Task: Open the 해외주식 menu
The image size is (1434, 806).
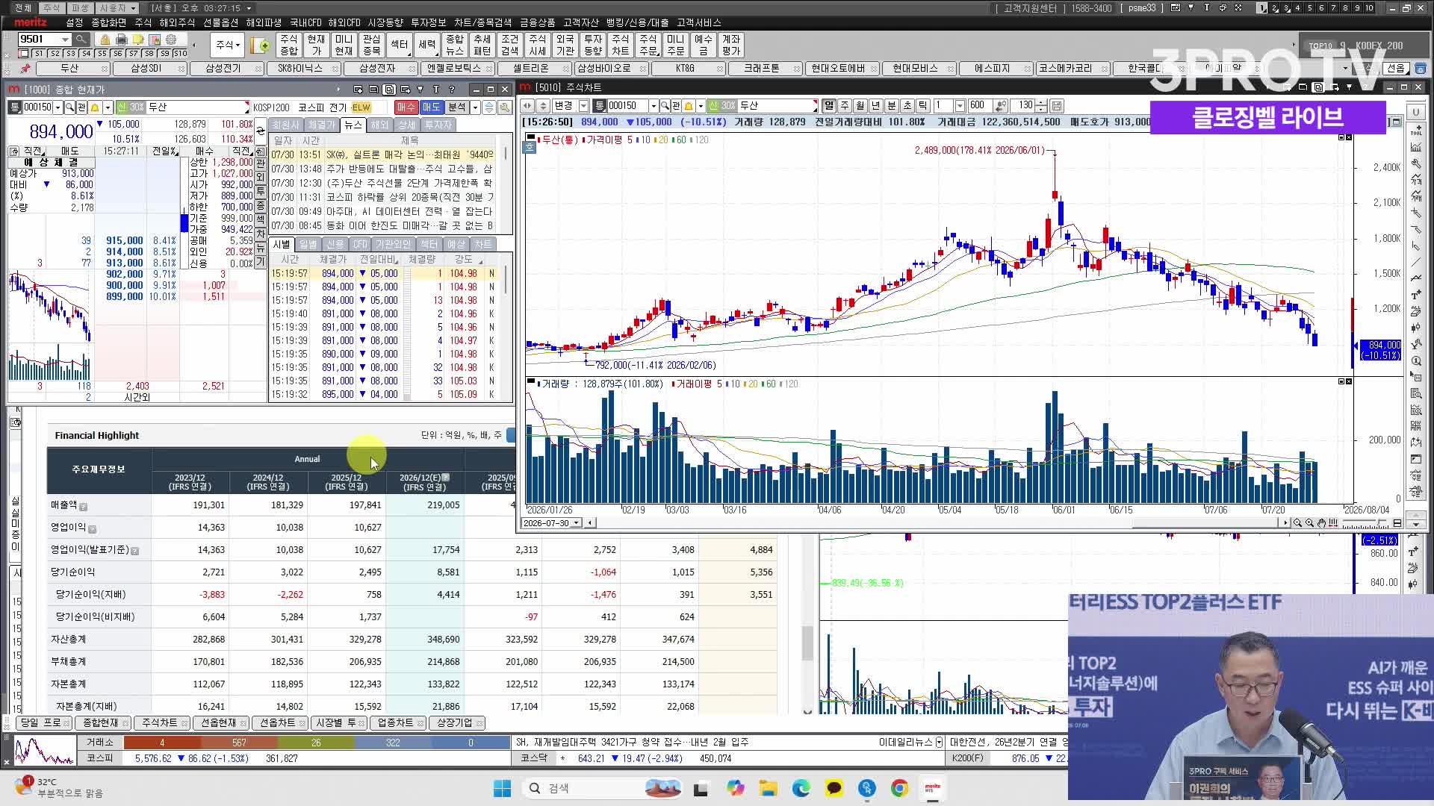Action: click(x=177, y=22)
